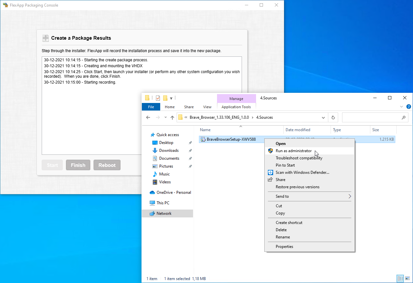This screenshot has height=283, width=413.
Task: Open the Application Tools ribbon tab
Action: coord(236,107)
